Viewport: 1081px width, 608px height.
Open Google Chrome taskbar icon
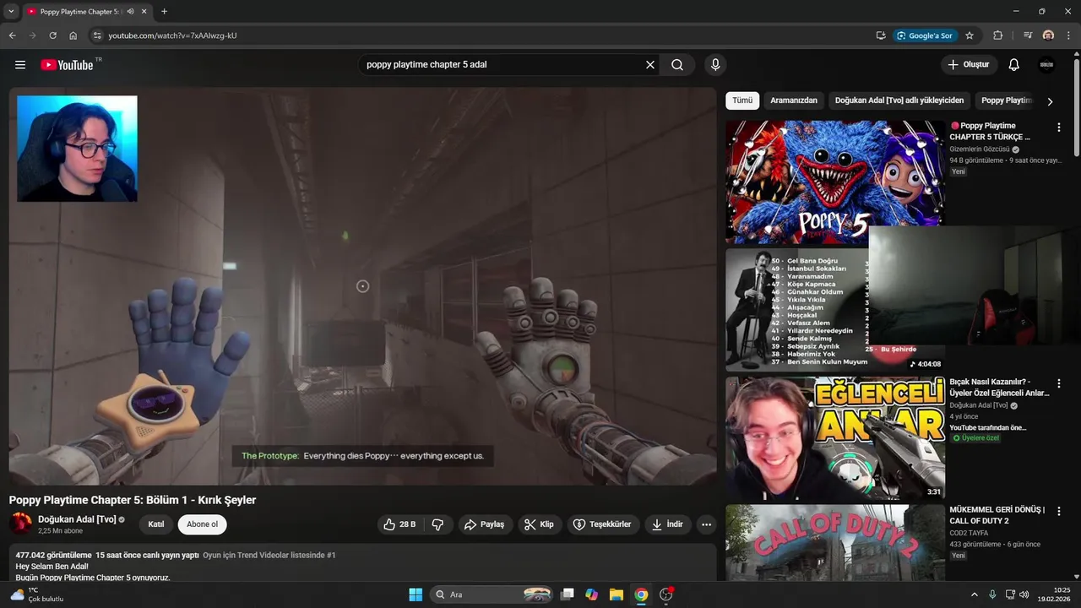[641, 594]
